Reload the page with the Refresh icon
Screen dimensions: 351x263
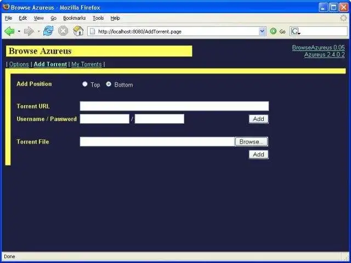point(48,31)
